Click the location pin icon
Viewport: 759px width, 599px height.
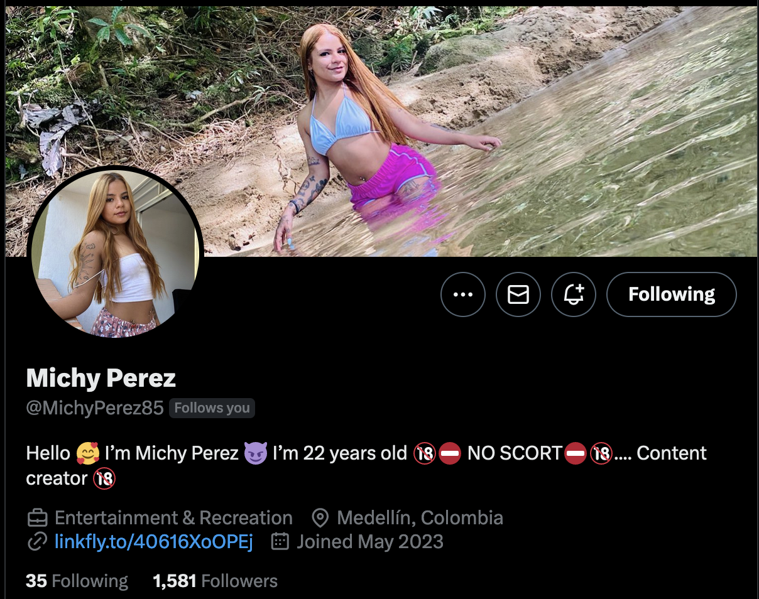320,518
